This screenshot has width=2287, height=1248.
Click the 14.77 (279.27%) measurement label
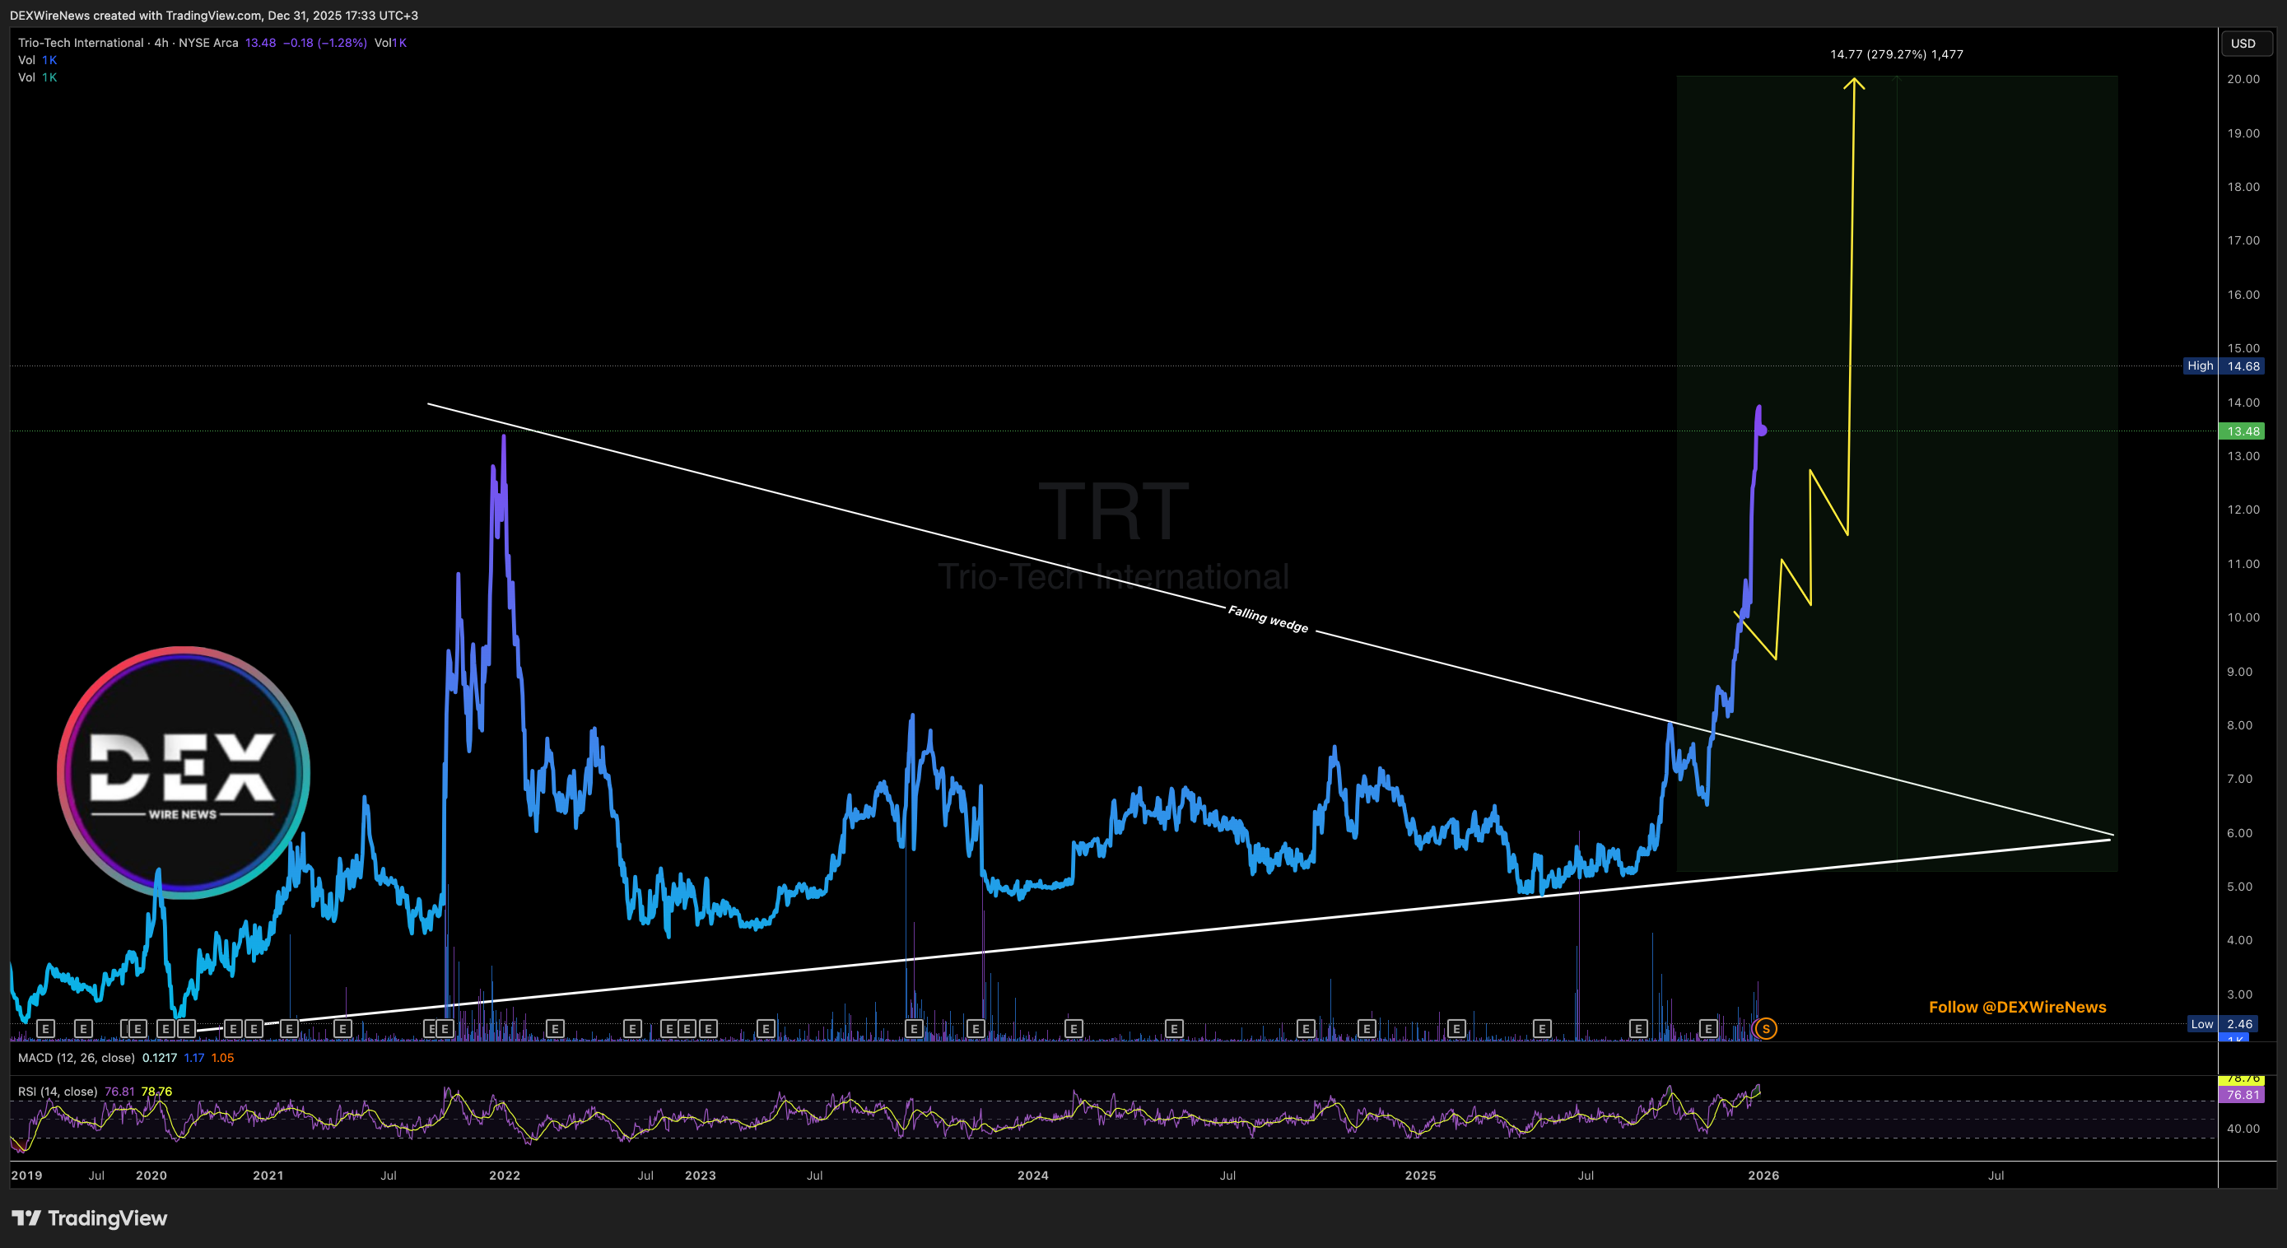point(1896,54)
